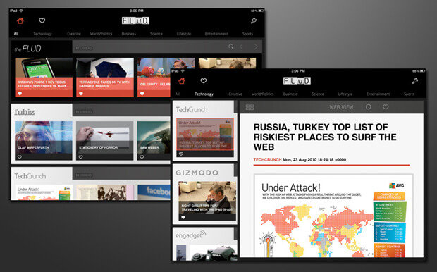Open Stationery of Horror thumbnail
Image resolution: width=437 pixels, height=272 pixels.
pos(104,140)
